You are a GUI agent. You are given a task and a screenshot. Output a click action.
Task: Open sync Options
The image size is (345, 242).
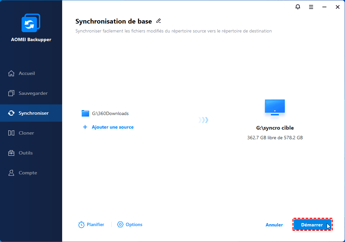pos(134,224)
